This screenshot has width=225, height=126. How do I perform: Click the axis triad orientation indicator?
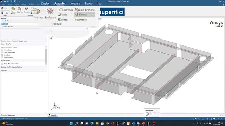pos(55,106)
